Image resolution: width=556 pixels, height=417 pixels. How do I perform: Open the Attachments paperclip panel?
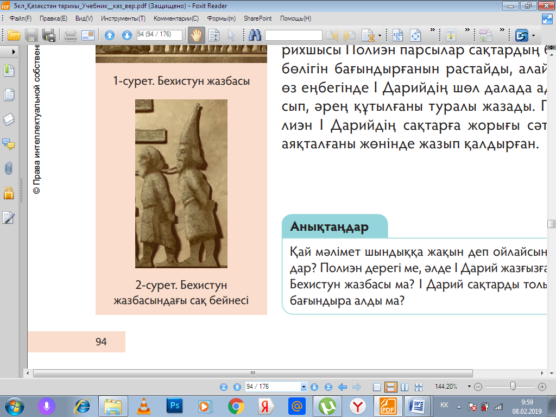pos(9,168)
